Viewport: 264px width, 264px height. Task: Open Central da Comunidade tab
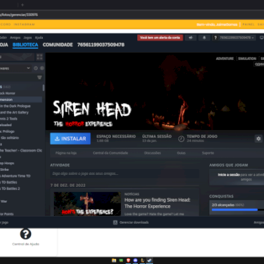[x=110, y=153]
